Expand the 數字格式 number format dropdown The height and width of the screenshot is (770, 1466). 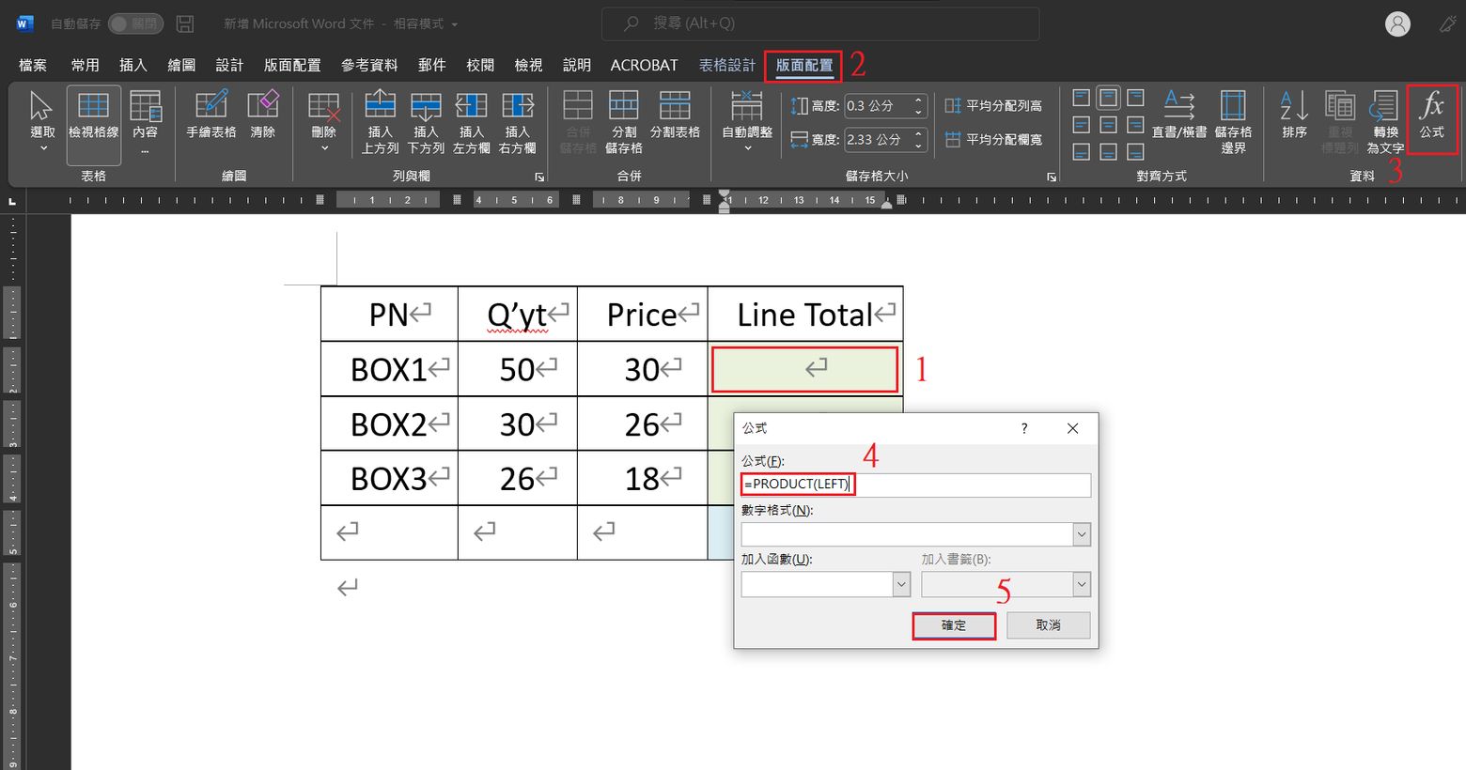click(x=1082, y=534)
